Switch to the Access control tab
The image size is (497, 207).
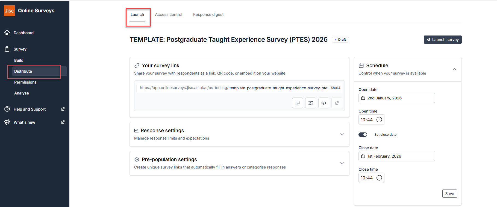168,14
